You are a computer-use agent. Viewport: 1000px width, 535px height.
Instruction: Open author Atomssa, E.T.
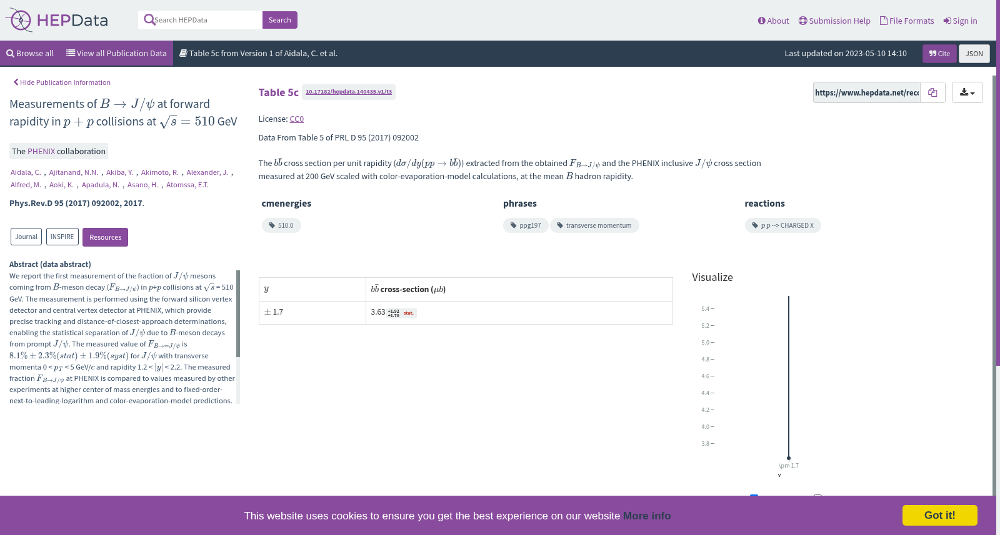click(187, 185)
